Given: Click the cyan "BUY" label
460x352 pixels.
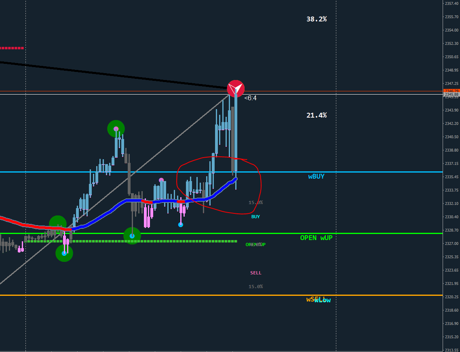Looking at the screenshot, I should click(255, 217).
